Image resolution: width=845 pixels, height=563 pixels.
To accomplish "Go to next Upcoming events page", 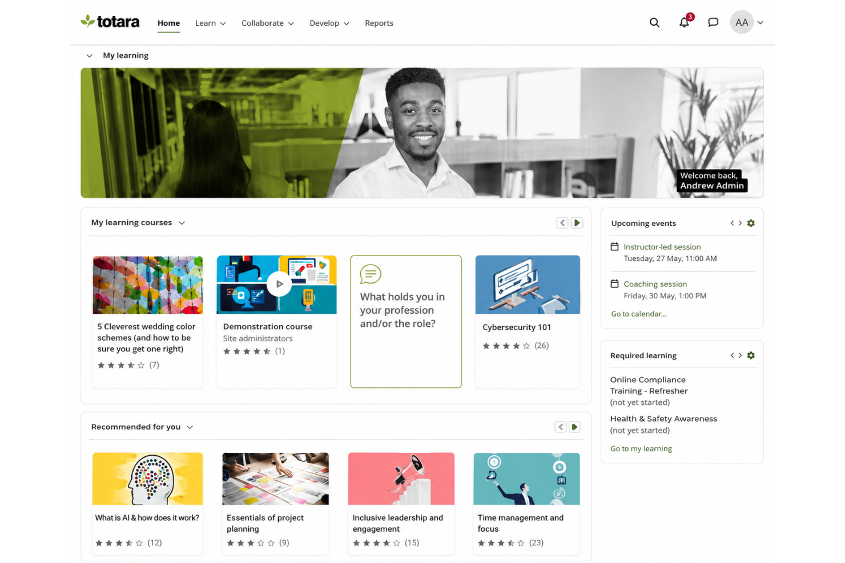I will click(740, 223).
